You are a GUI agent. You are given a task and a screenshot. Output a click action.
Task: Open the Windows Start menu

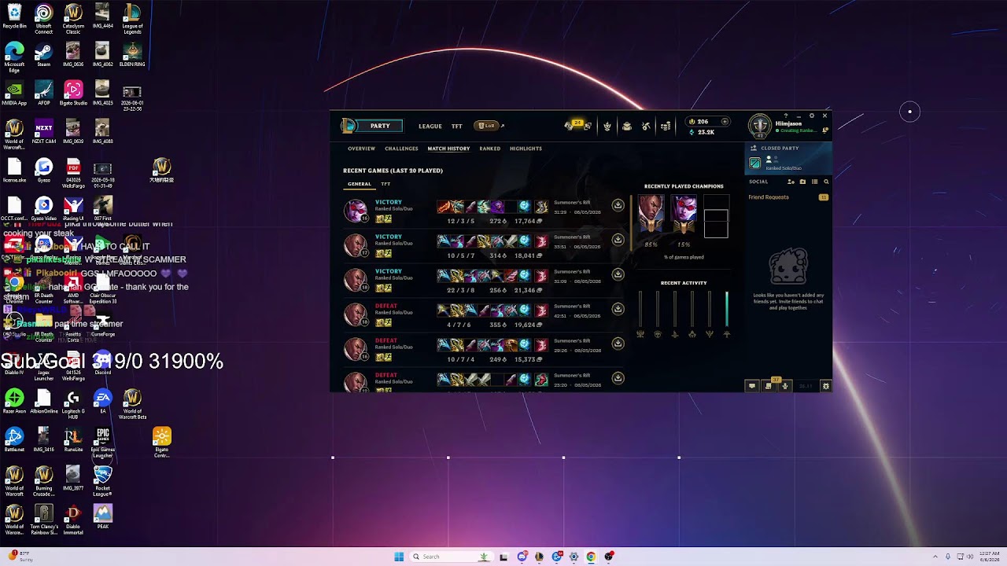(399, 557)
